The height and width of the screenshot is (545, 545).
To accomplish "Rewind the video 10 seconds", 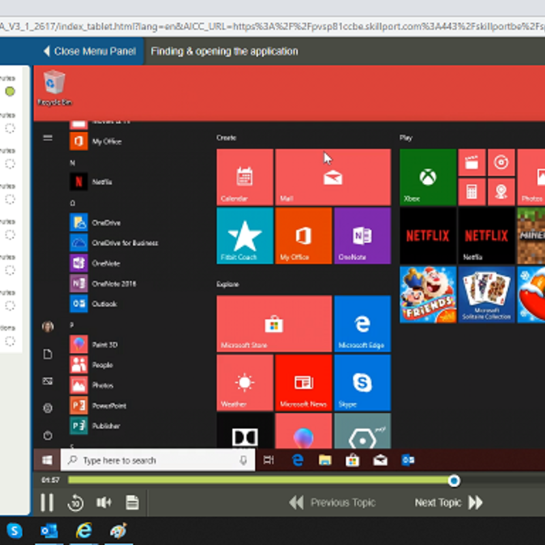I will [75, 503].
